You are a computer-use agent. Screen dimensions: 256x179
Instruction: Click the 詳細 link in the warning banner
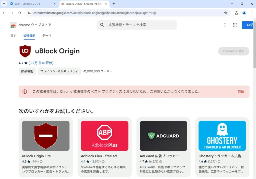point(241,92)
